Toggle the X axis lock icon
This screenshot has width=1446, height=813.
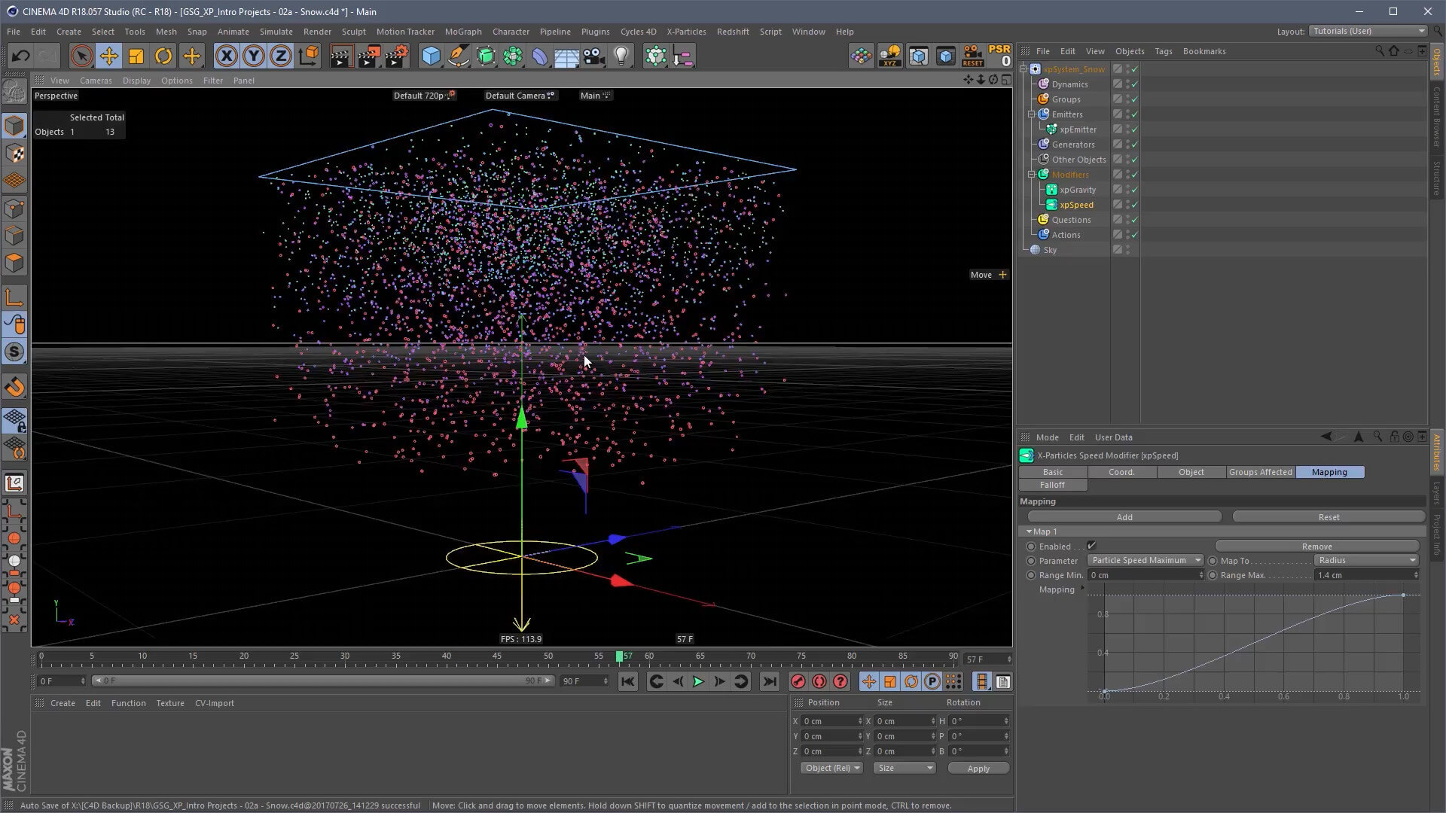226,56
